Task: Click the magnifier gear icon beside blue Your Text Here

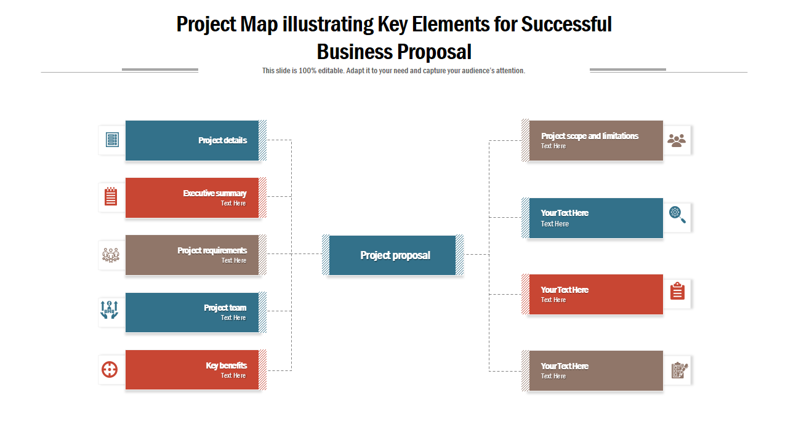Action: pos(677,215)
